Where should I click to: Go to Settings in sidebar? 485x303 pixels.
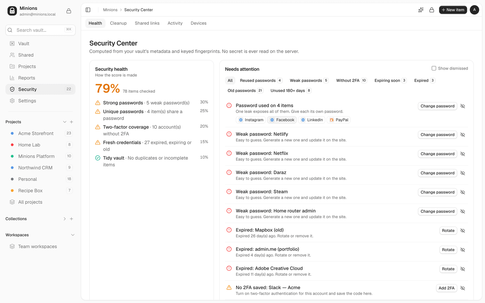(40, 101)
